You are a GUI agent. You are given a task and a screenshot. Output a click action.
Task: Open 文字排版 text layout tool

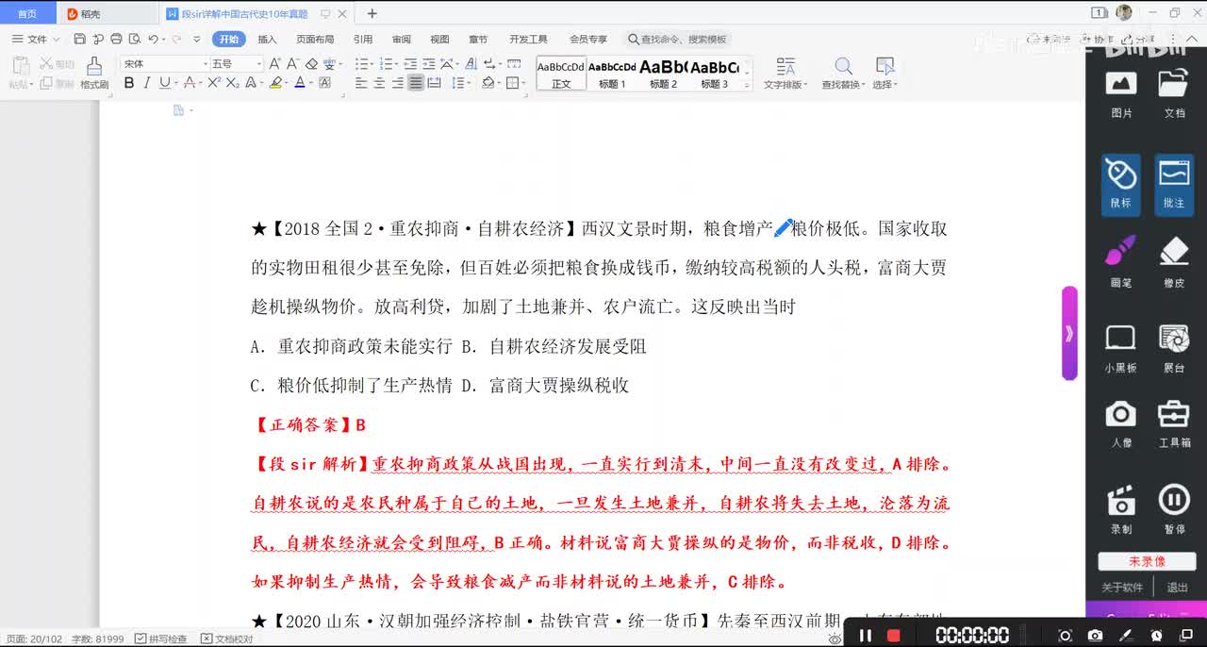[785, 73]
